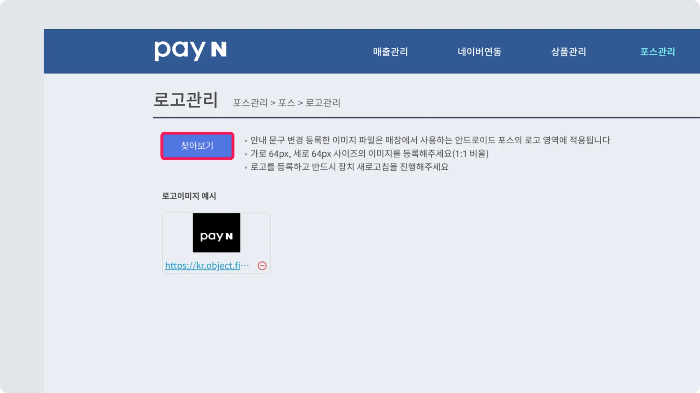The height and width of the screenshot is (393, 700).
Task: Open the 네이버연동 menu
Action: [x=479, y=52]
